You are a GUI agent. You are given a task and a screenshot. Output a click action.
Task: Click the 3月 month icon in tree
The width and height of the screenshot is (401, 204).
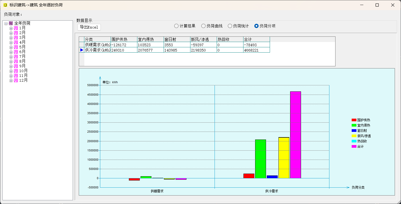pyautogui.click(x=16, y=38)
